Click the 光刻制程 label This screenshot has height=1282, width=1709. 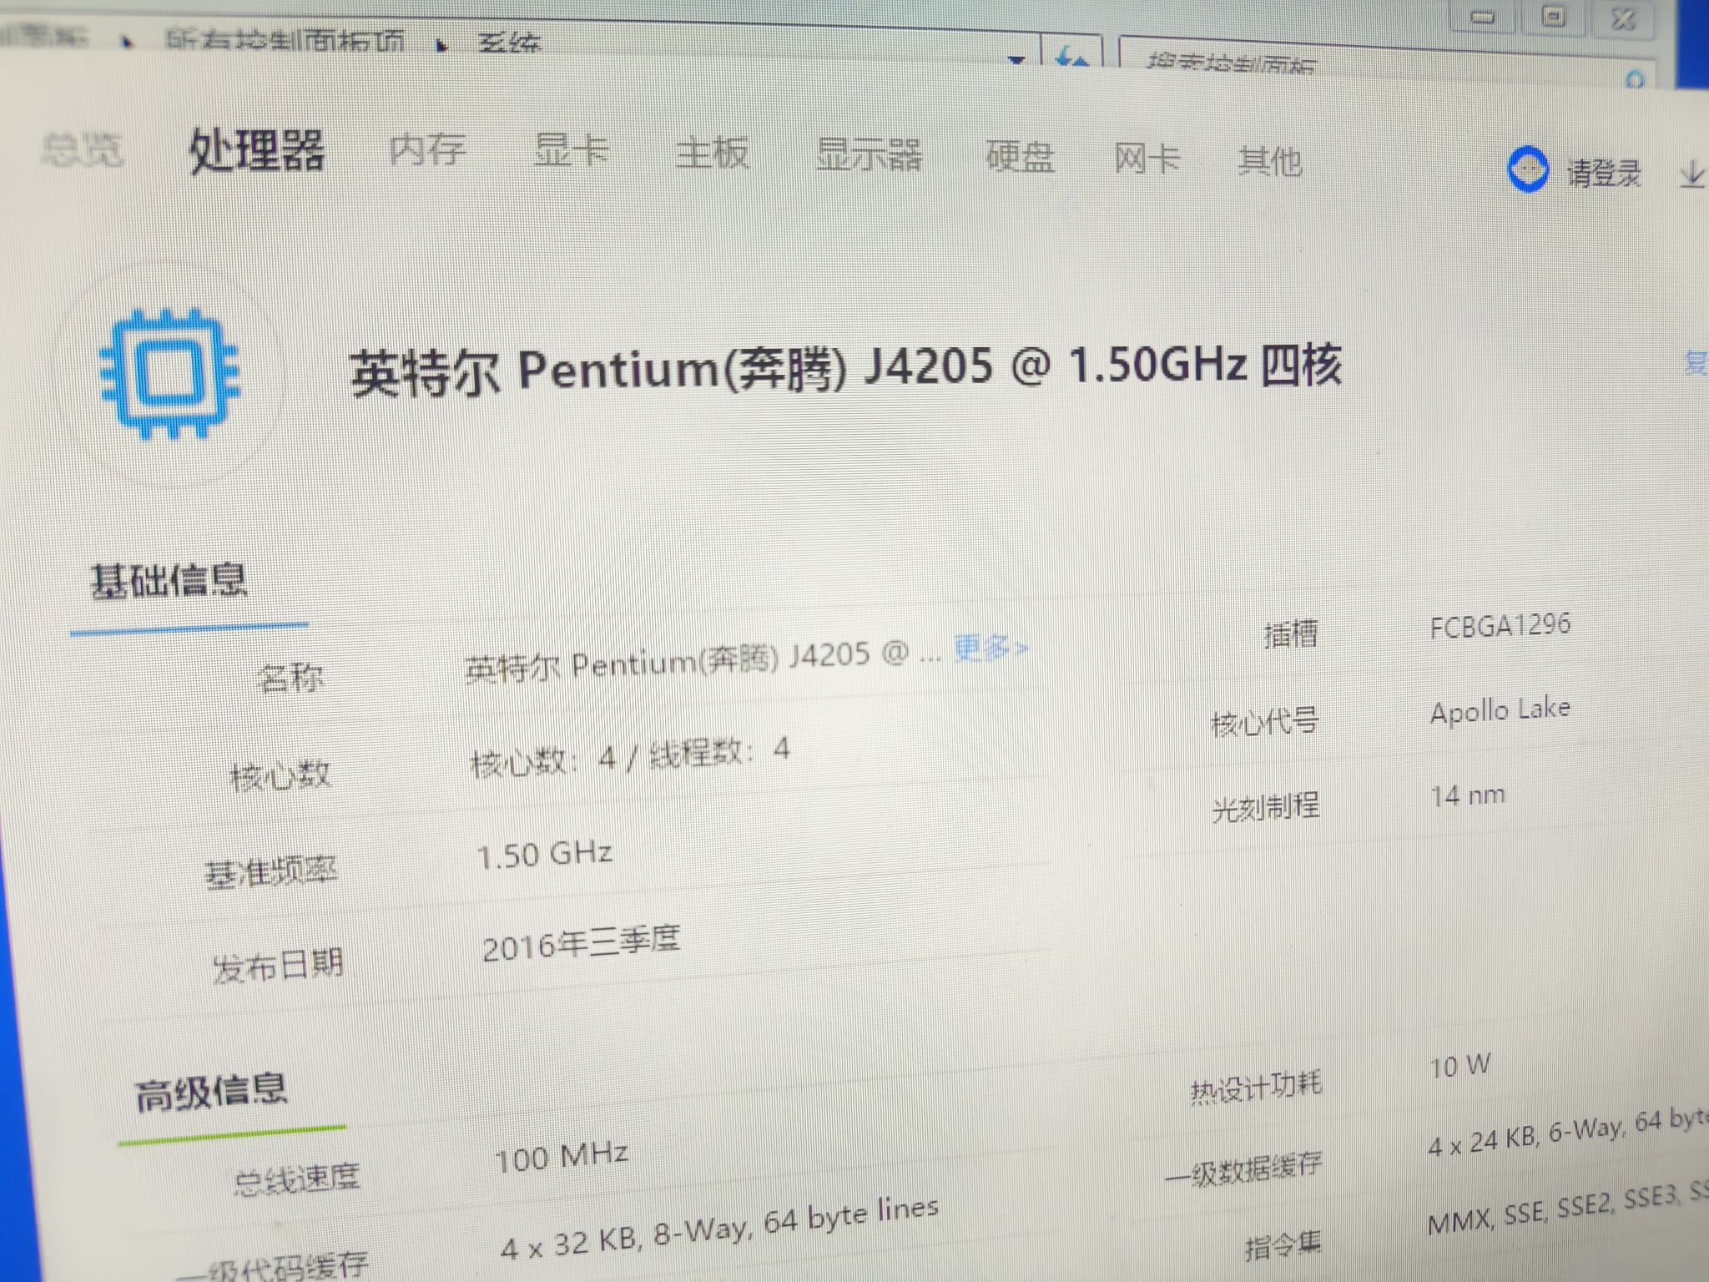[x=1265, y=807]
